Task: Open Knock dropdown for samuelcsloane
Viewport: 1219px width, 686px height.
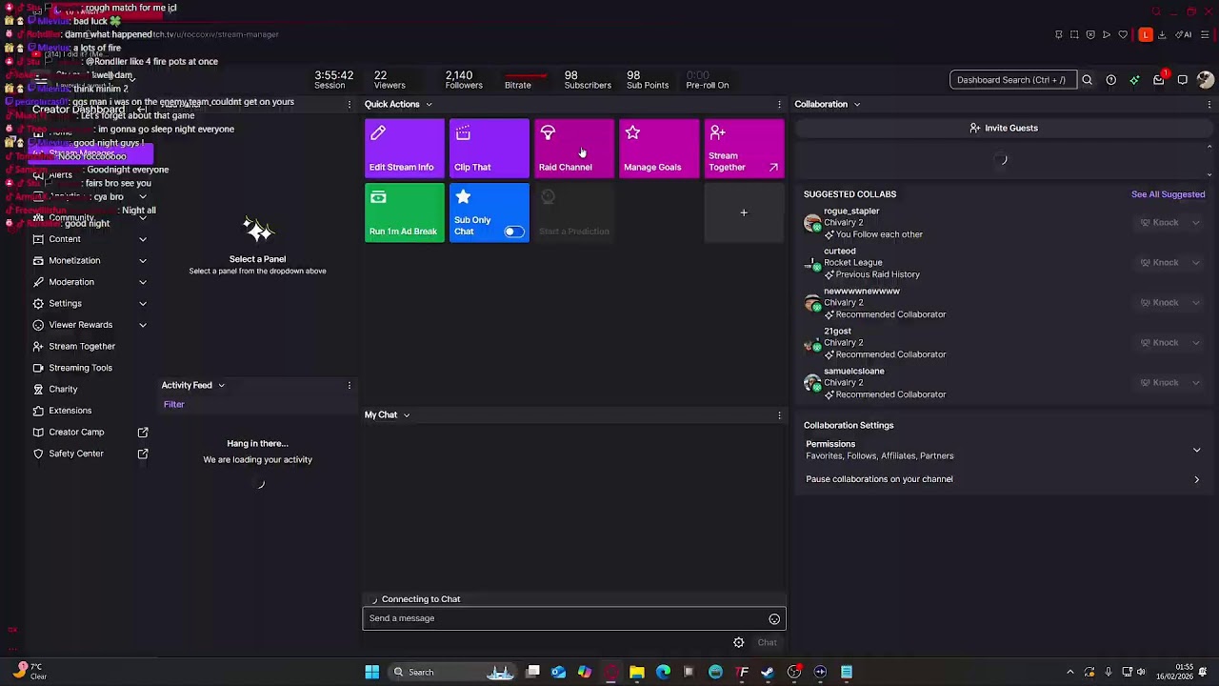Action: pyautogui.click(x=1195, y=383)
